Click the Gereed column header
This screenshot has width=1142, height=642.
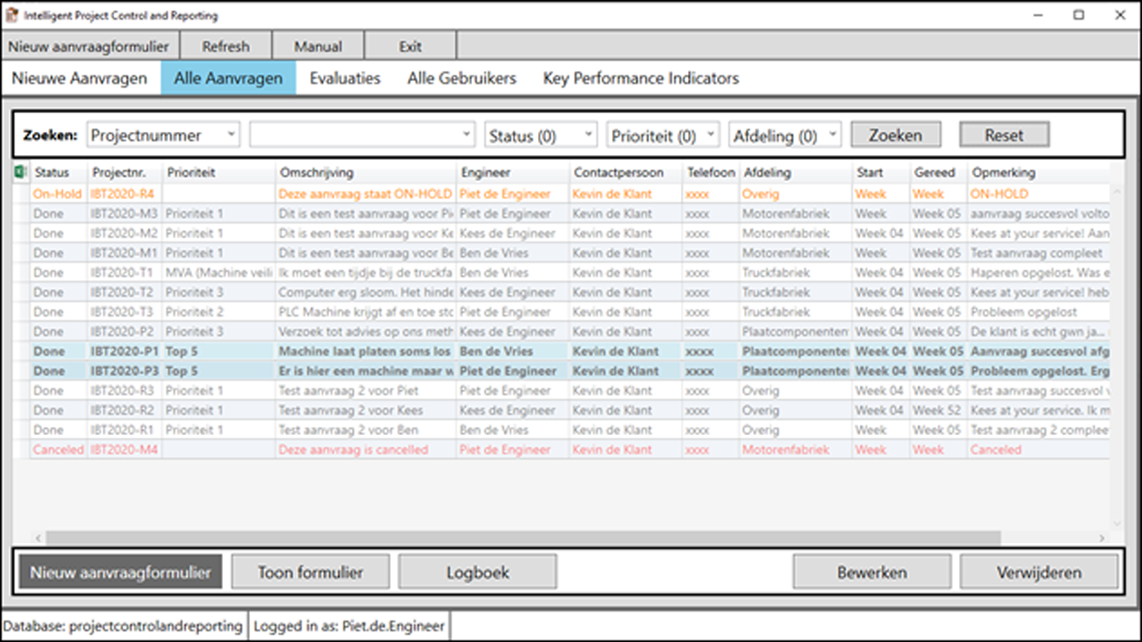937,172
